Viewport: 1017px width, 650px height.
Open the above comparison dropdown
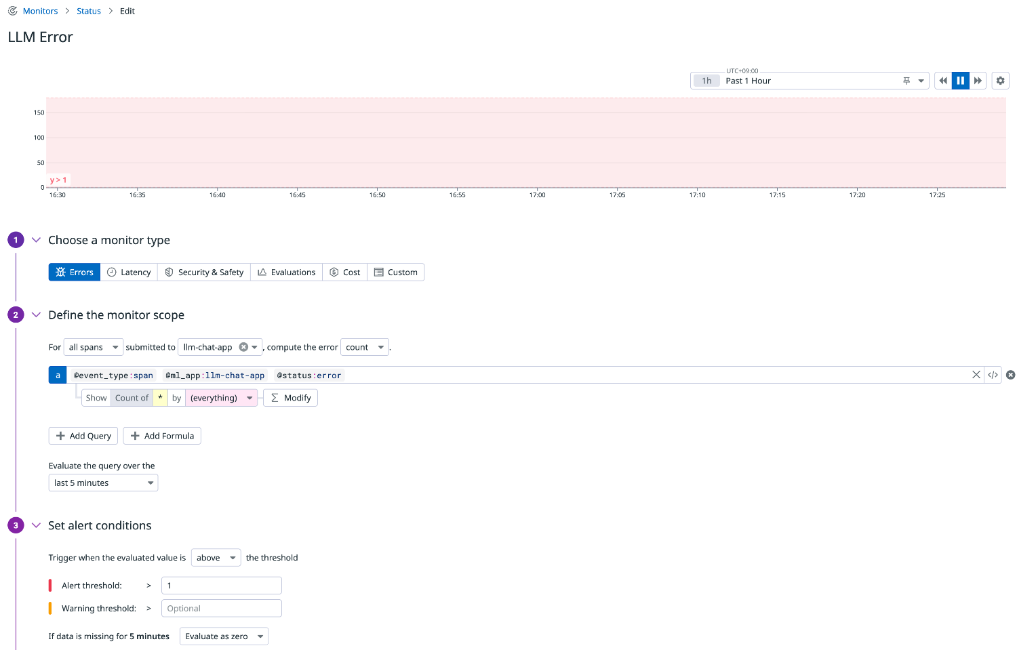point(216,557)
